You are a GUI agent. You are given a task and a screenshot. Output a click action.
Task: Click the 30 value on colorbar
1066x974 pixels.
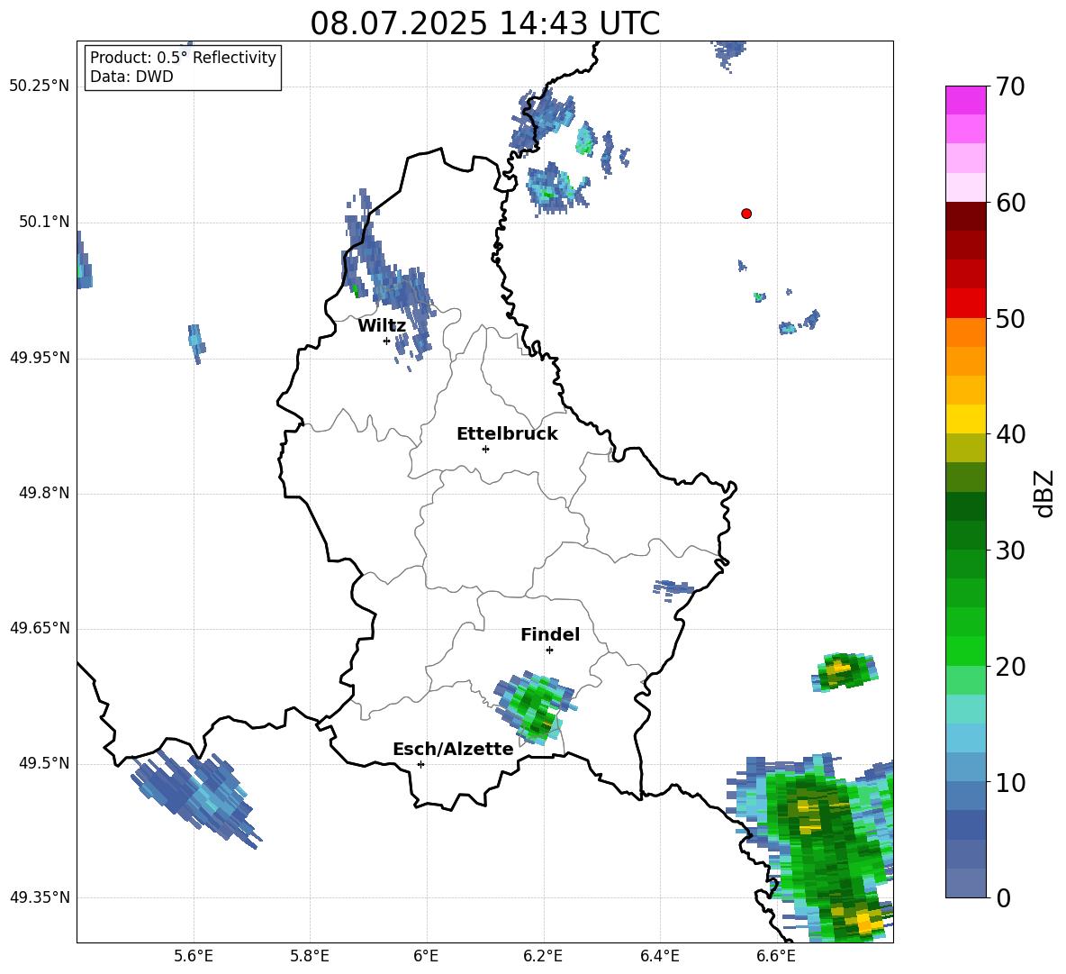(x=1010, y=551)
